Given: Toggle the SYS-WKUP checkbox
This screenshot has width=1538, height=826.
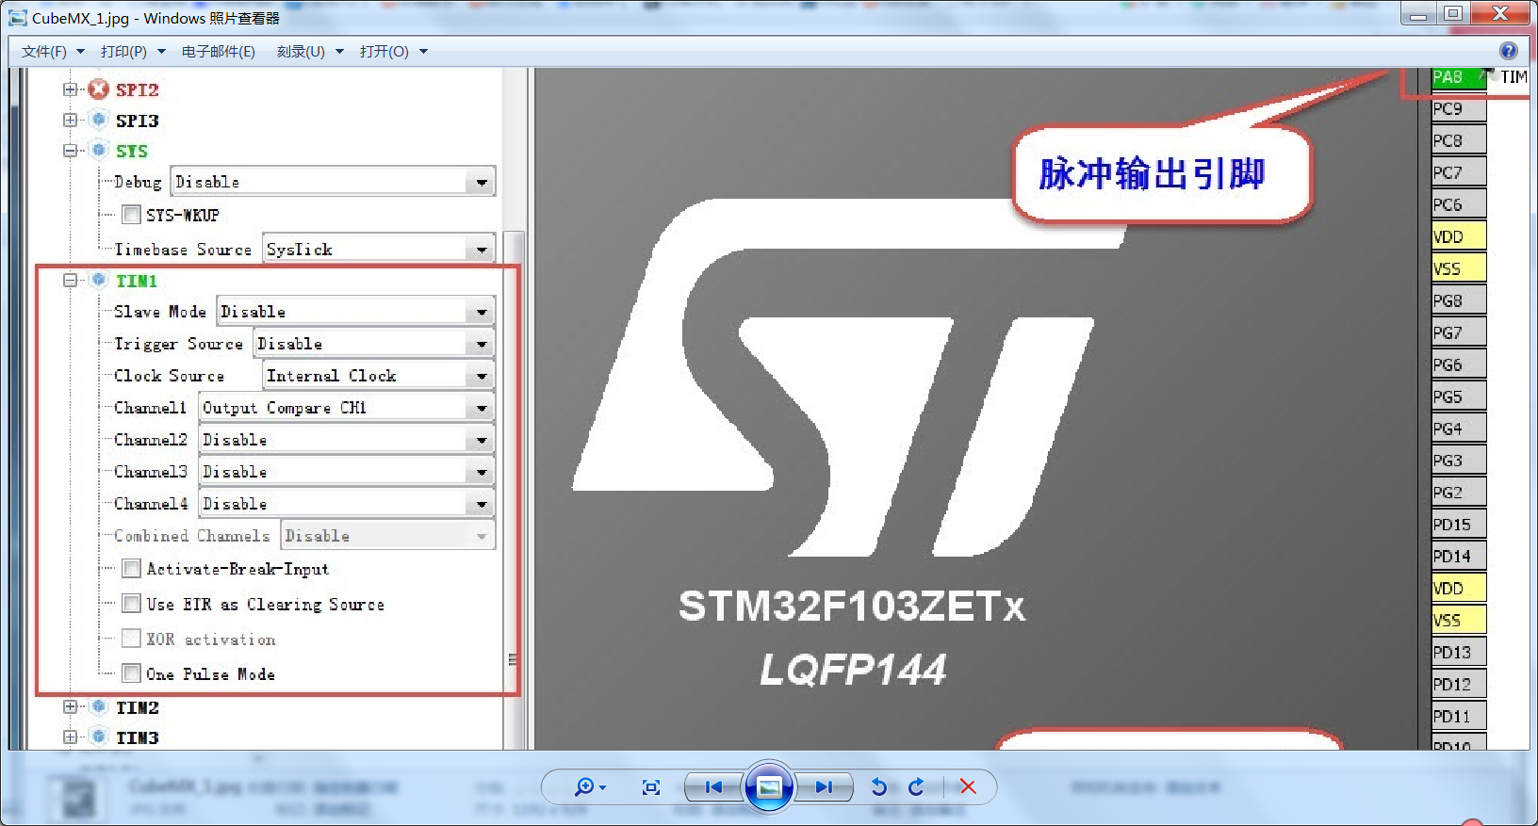Looking at the screenshot, I should pyautogui.click(x=132, y=215).
